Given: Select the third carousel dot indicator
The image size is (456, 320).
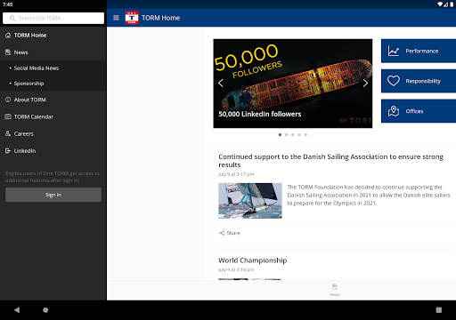Looking at the screenshot, I should tap(293, 134).
